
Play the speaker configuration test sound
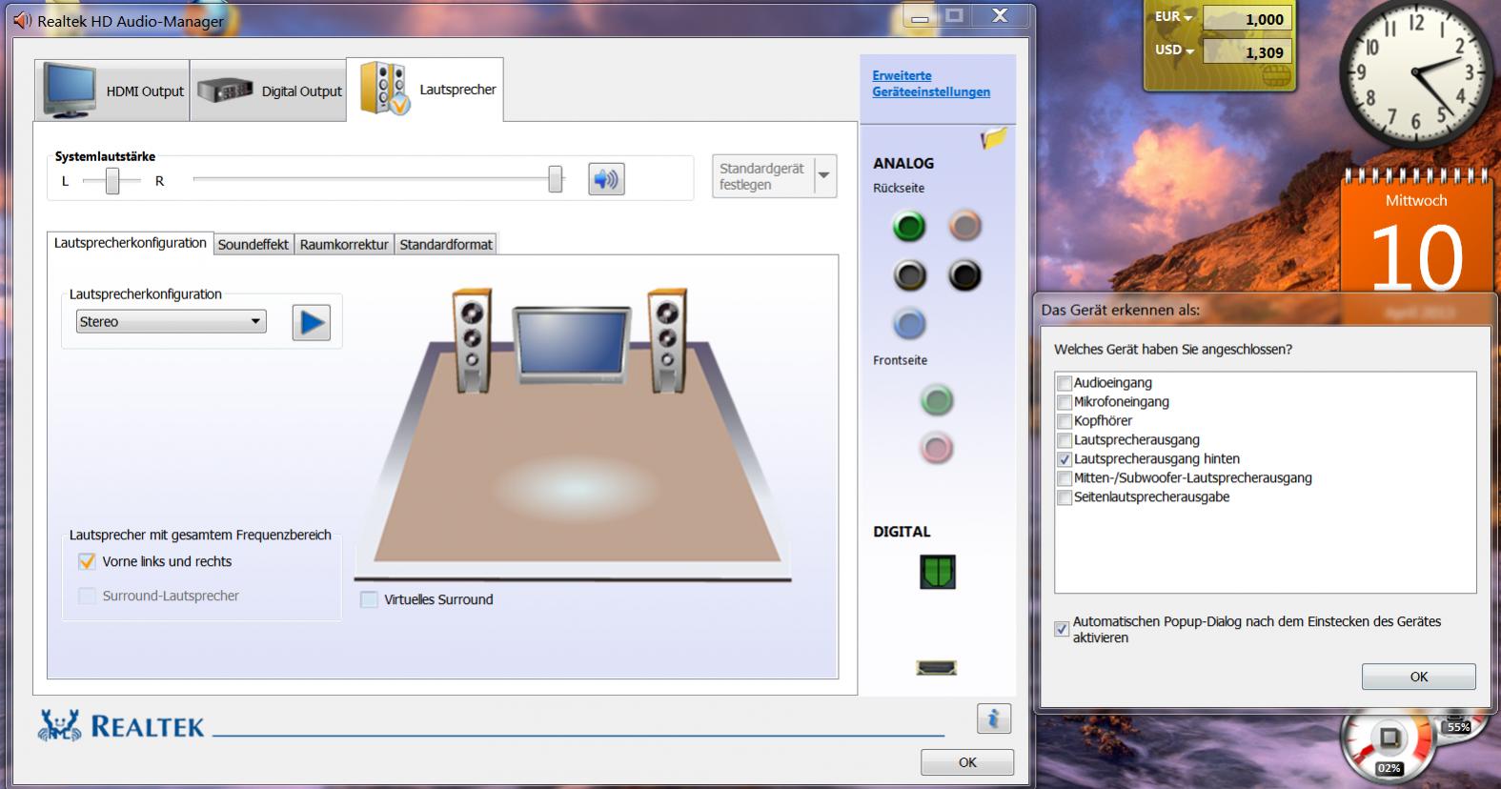click(311, 323)
